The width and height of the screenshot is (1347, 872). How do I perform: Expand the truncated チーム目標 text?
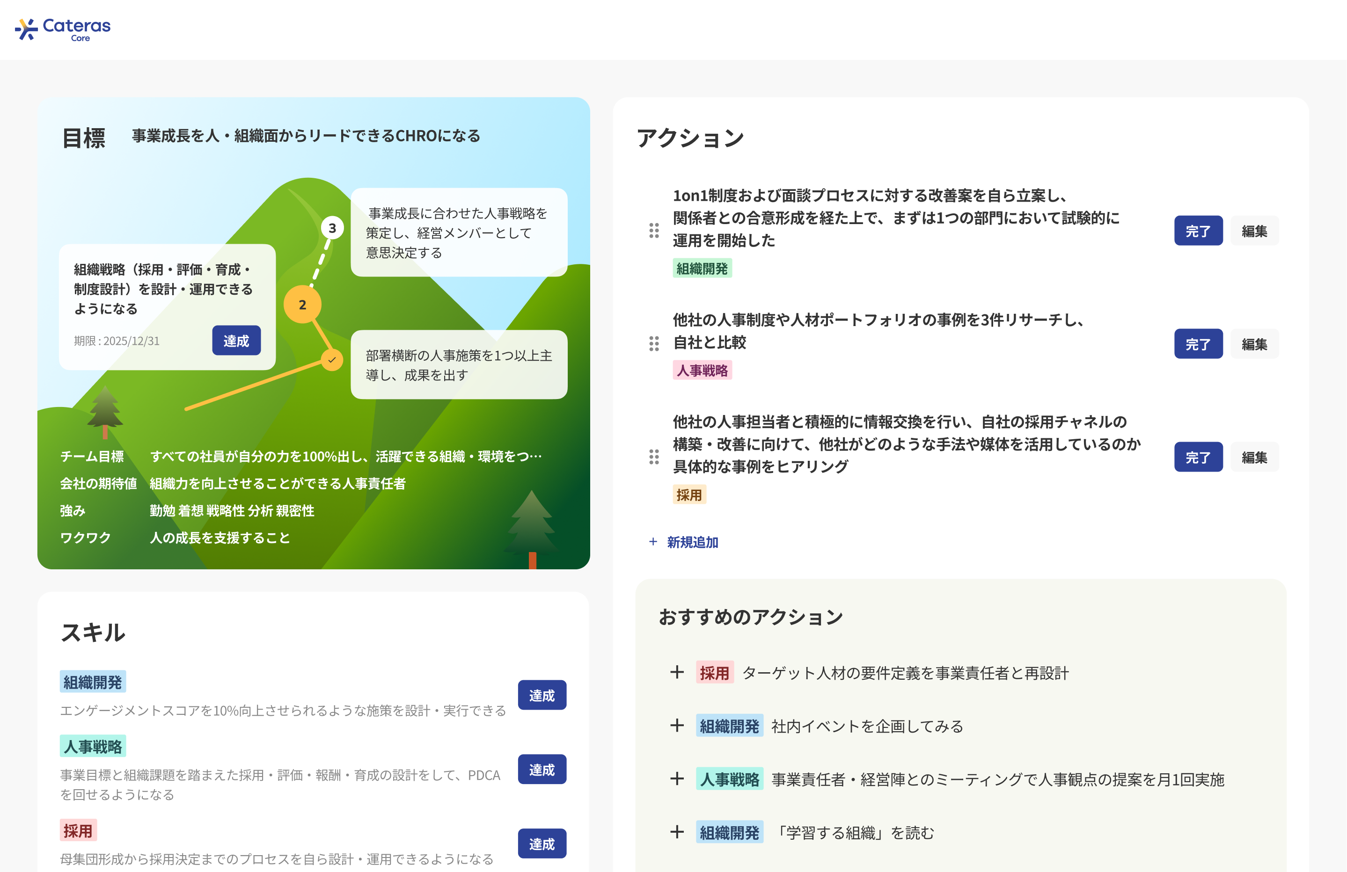(x=346, y=456)
